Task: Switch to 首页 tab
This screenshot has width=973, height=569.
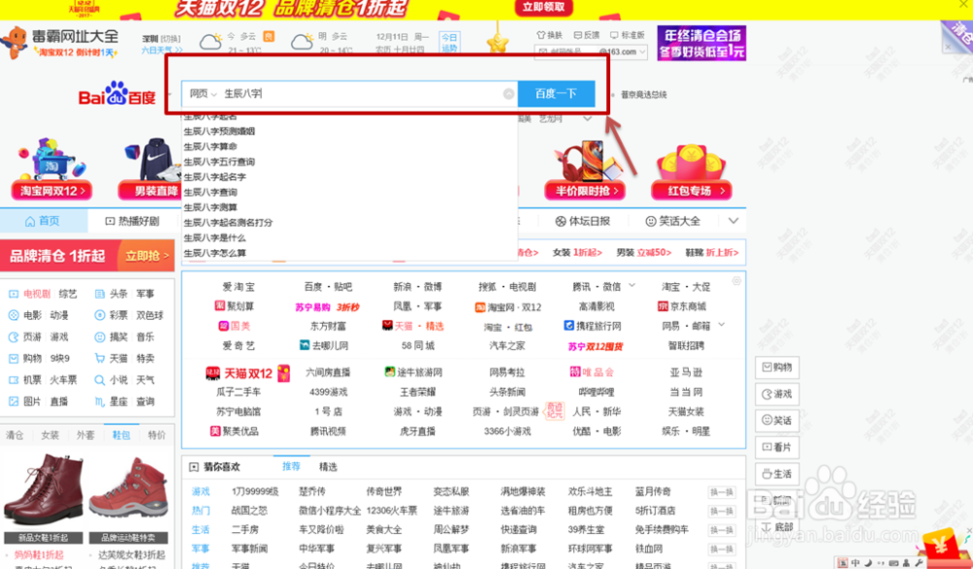Action: pyautogui.click(x=42, y=221)
